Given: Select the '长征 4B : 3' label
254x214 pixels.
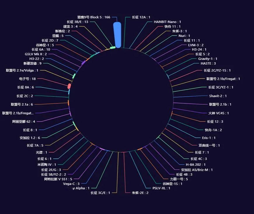Looking at the screenshot, I should tap(184, 174).
